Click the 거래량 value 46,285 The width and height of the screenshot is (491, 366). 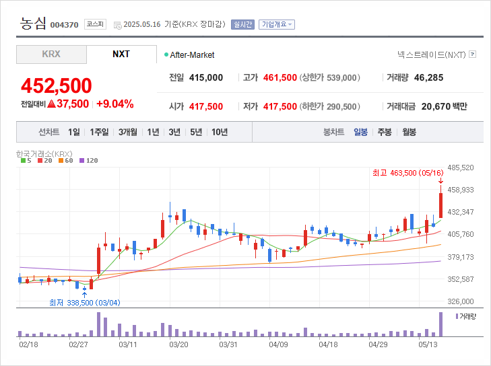(x=428, y=77)
